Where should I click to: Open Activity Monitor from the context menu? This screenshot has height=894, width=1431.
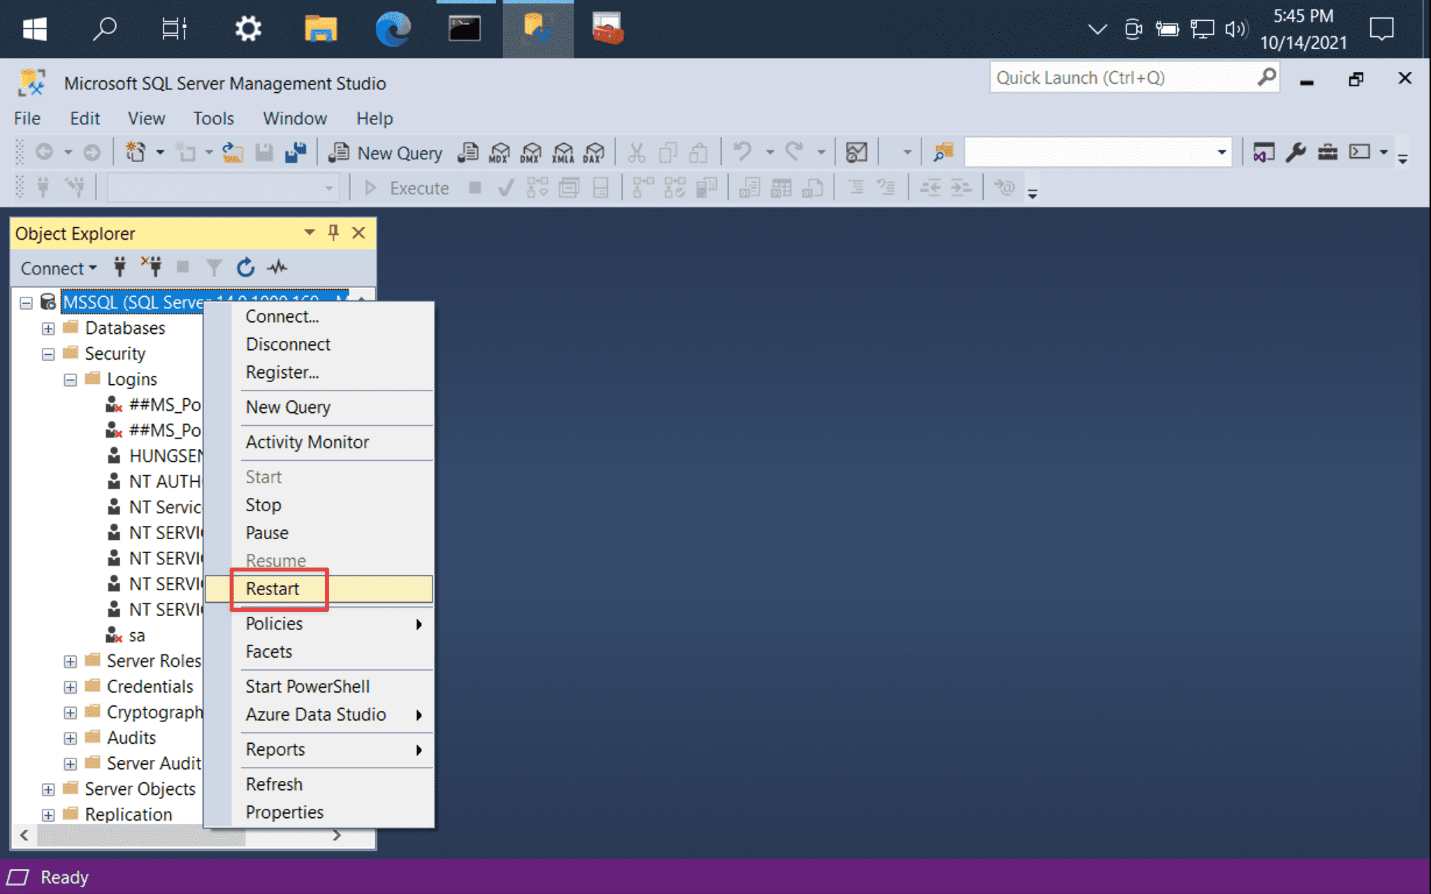319,442
